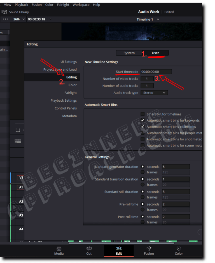
Task: Select frames for Standard transition duration
Action: [142, 185]
